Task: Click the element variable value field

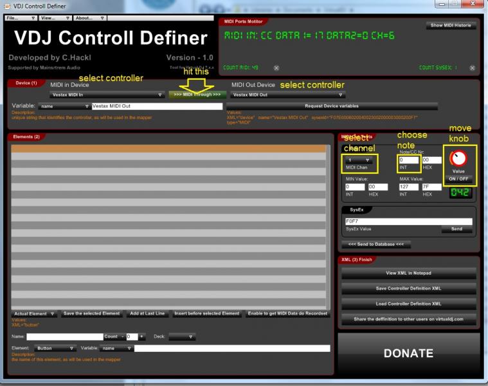Action: tap(232, 348)
